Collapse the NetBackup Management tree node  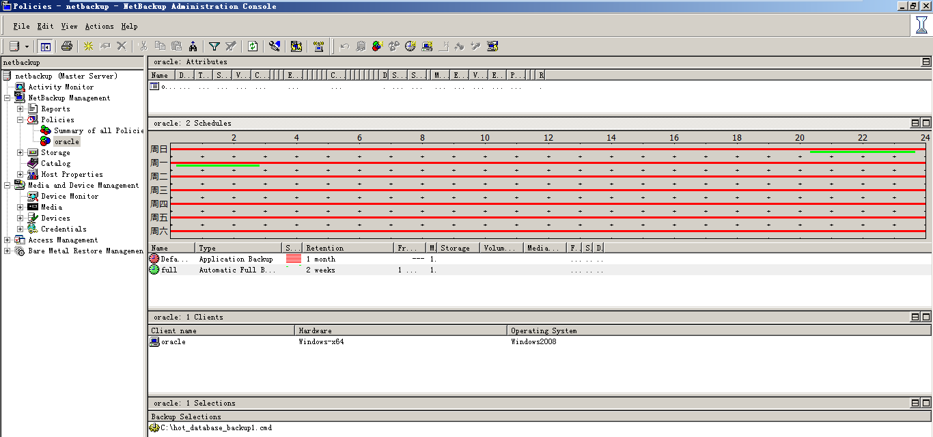click(x=8, y=98)
